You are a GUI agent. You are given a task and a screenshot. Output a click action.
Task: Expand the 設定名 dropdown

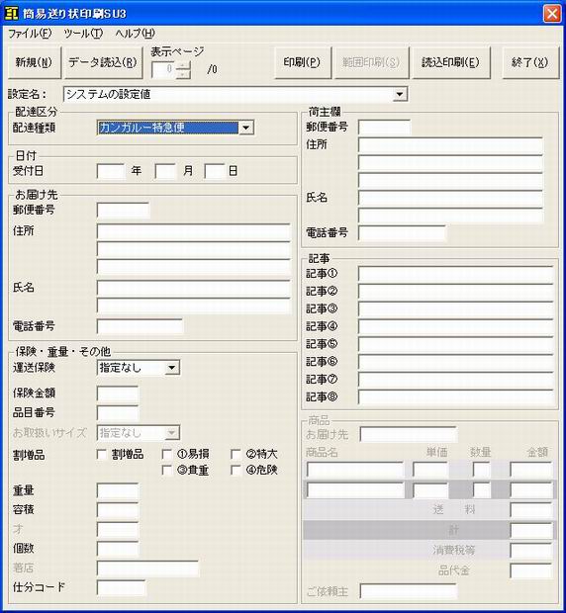pyautogui.click(x=399, y=94)
